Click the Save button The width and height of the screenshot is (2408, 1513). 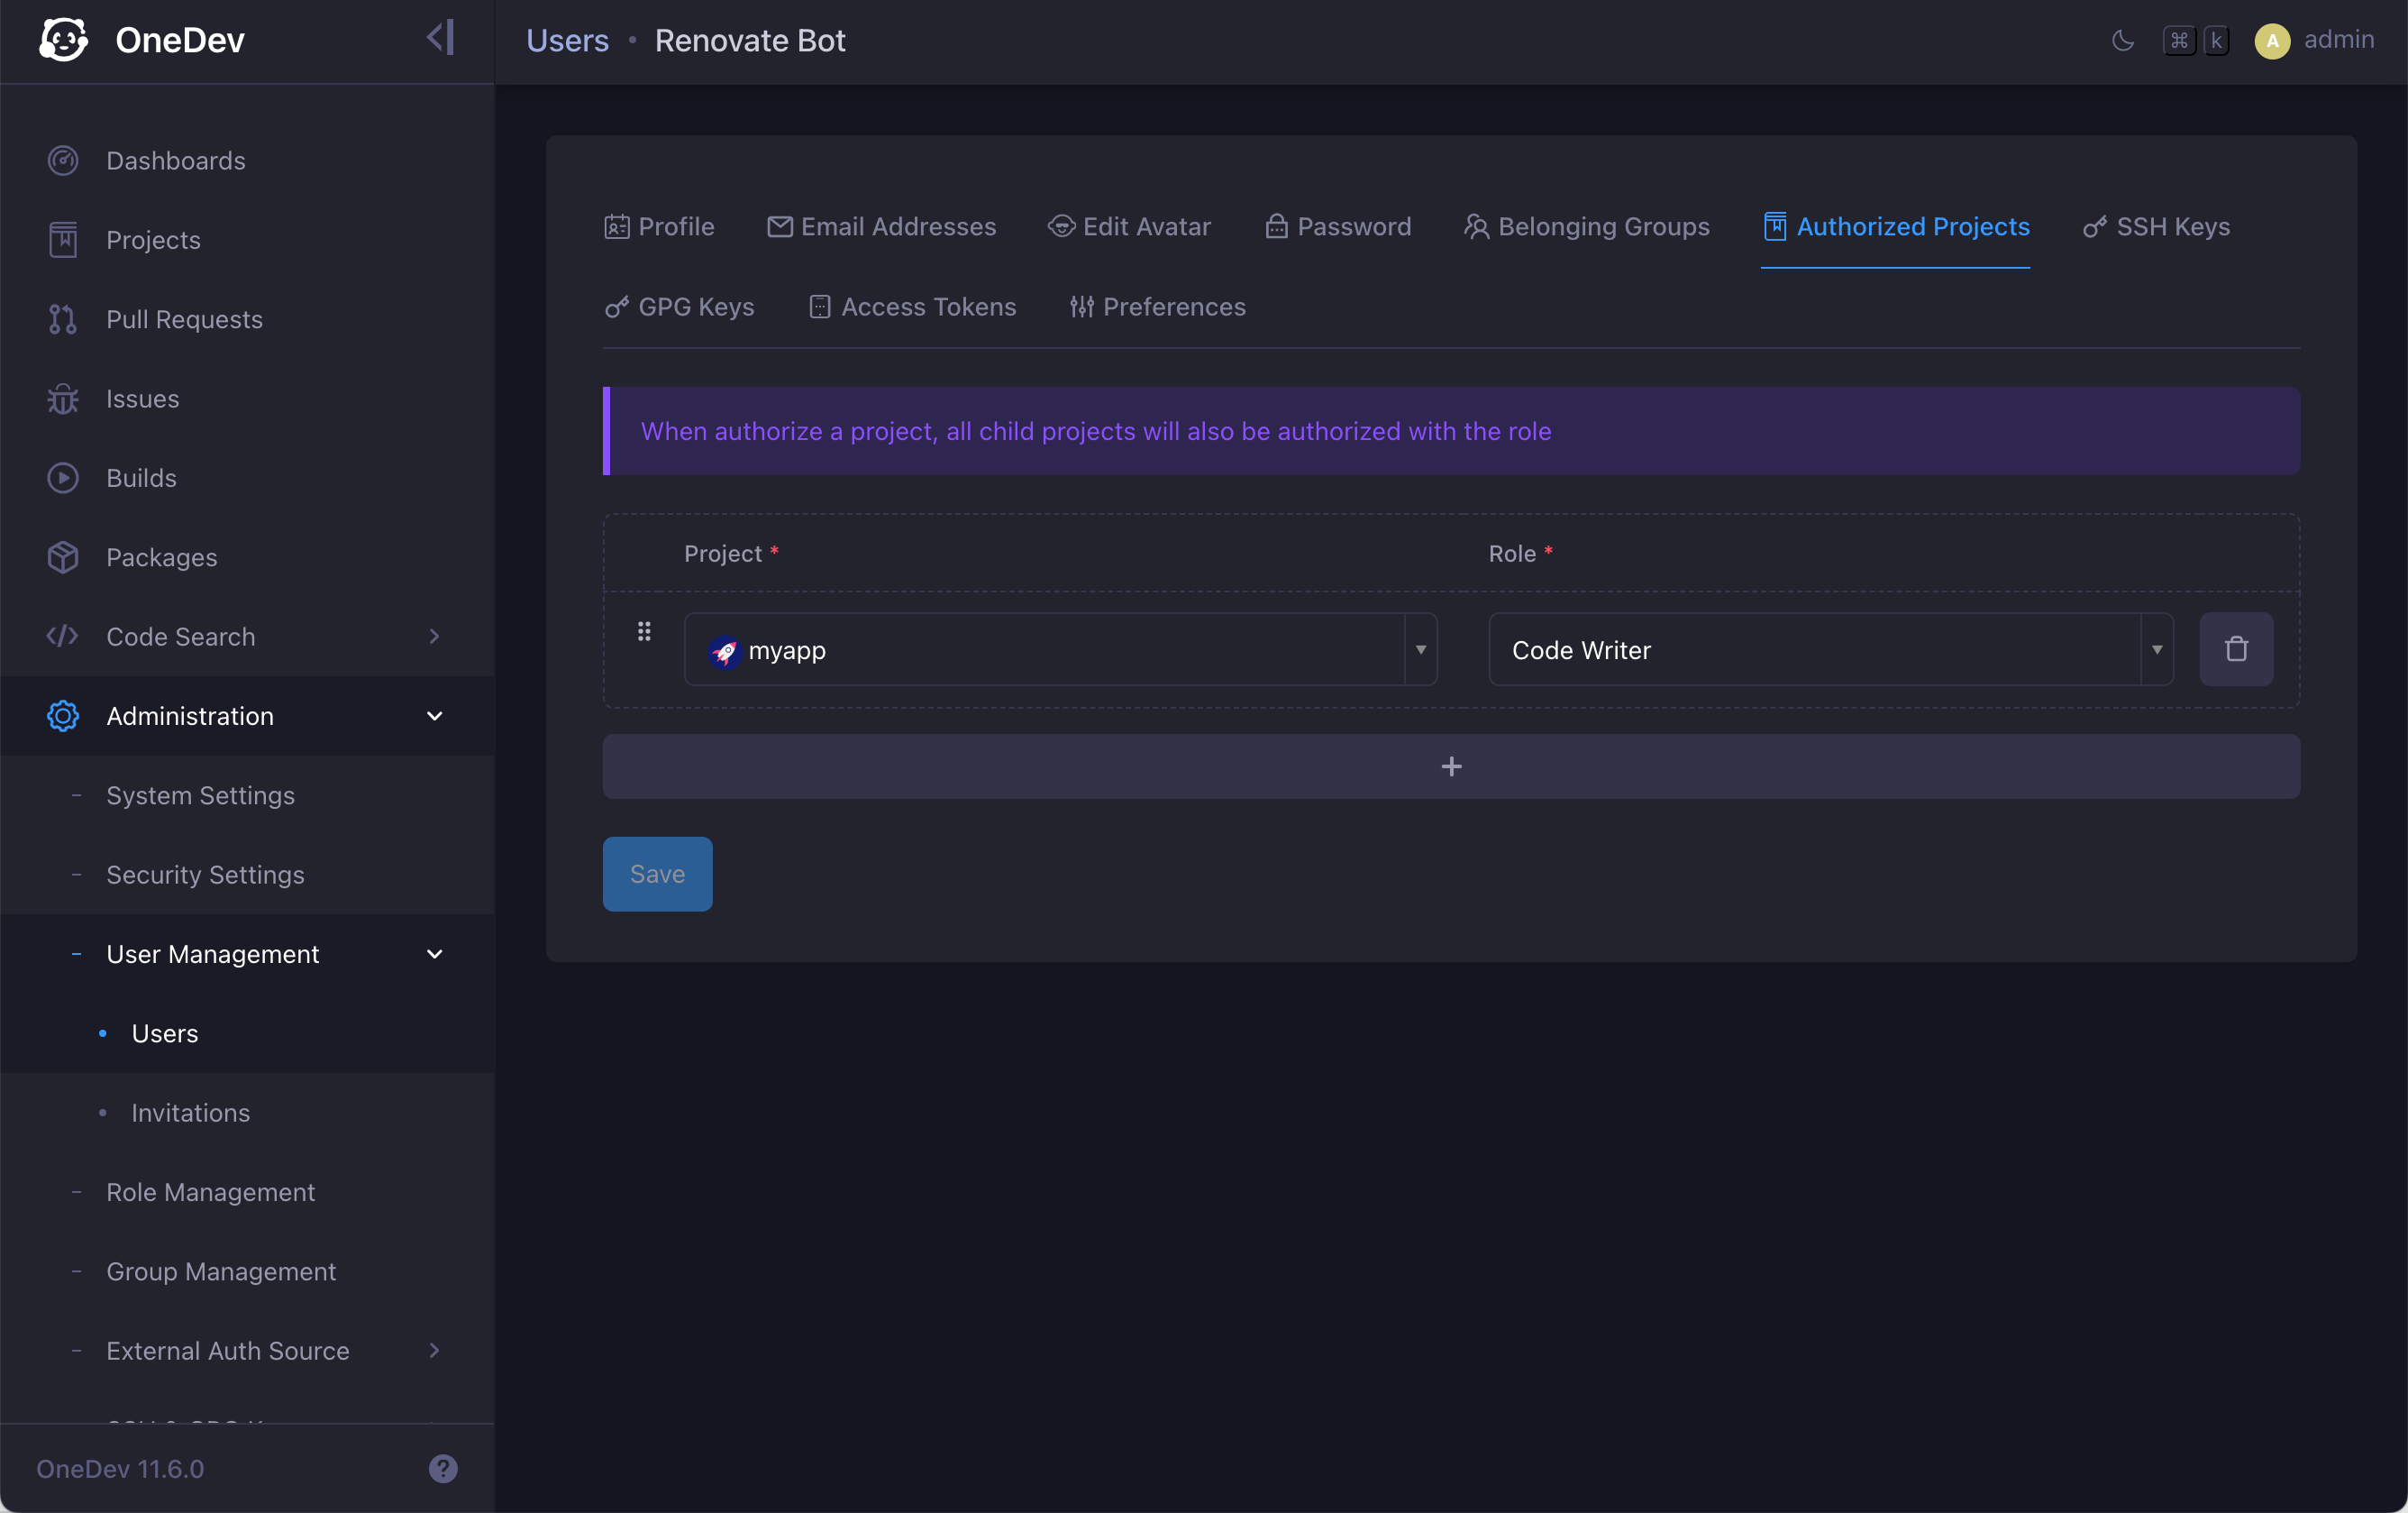point(657,873)
